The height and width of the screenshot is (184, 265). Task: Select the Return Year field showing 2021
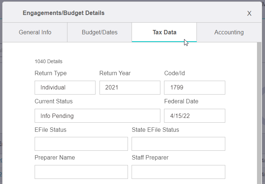pos(130,88)
